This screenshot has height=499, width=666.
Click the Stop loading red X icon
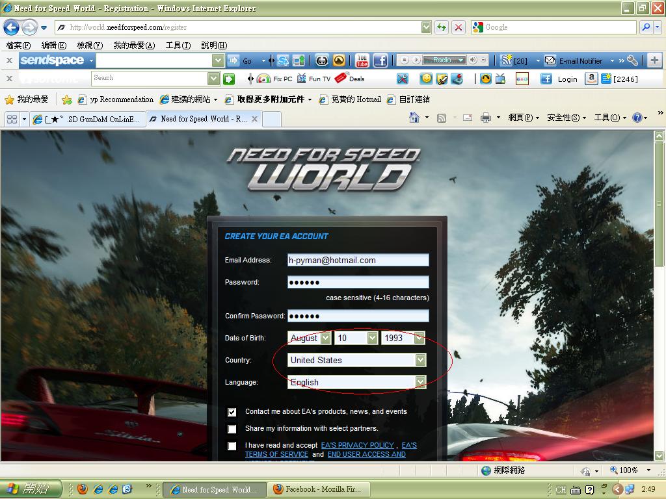459,27
